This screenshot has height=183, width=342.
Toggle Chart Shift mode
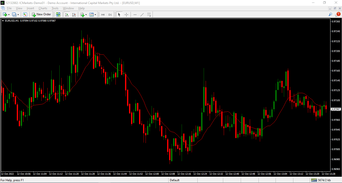click(x=74, y=15)
